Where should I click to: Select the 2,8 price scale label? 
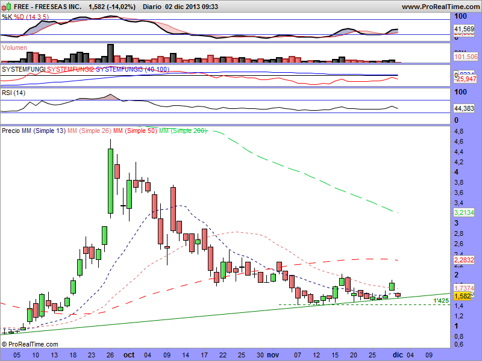(x=459, y=234)
